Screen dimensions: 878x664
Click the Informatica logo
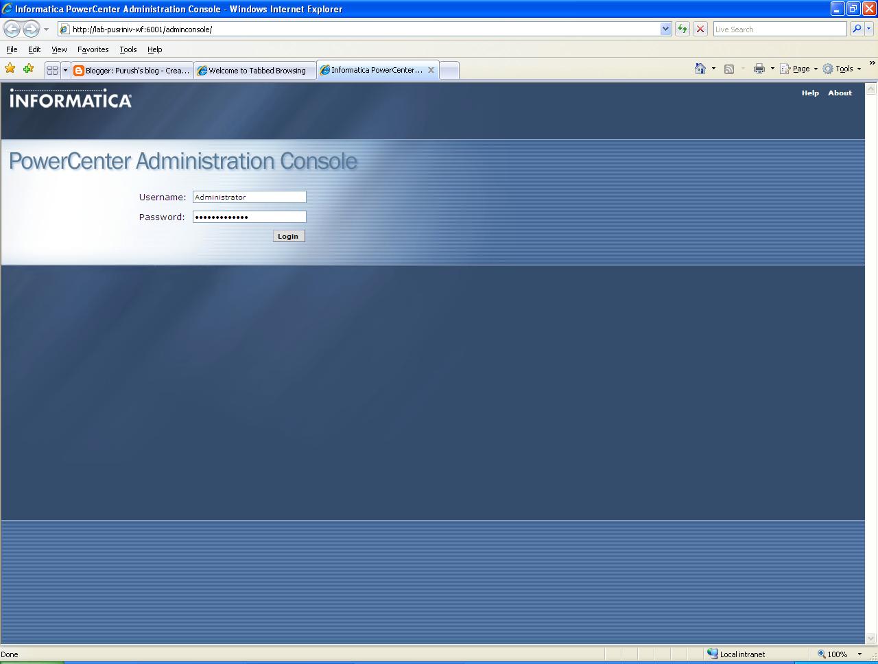pos(71,99)
